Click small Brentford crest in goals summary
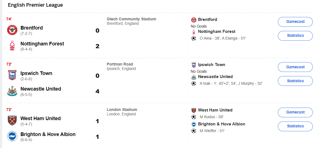Screen dimensions: 317x148 tap(194, 20)
